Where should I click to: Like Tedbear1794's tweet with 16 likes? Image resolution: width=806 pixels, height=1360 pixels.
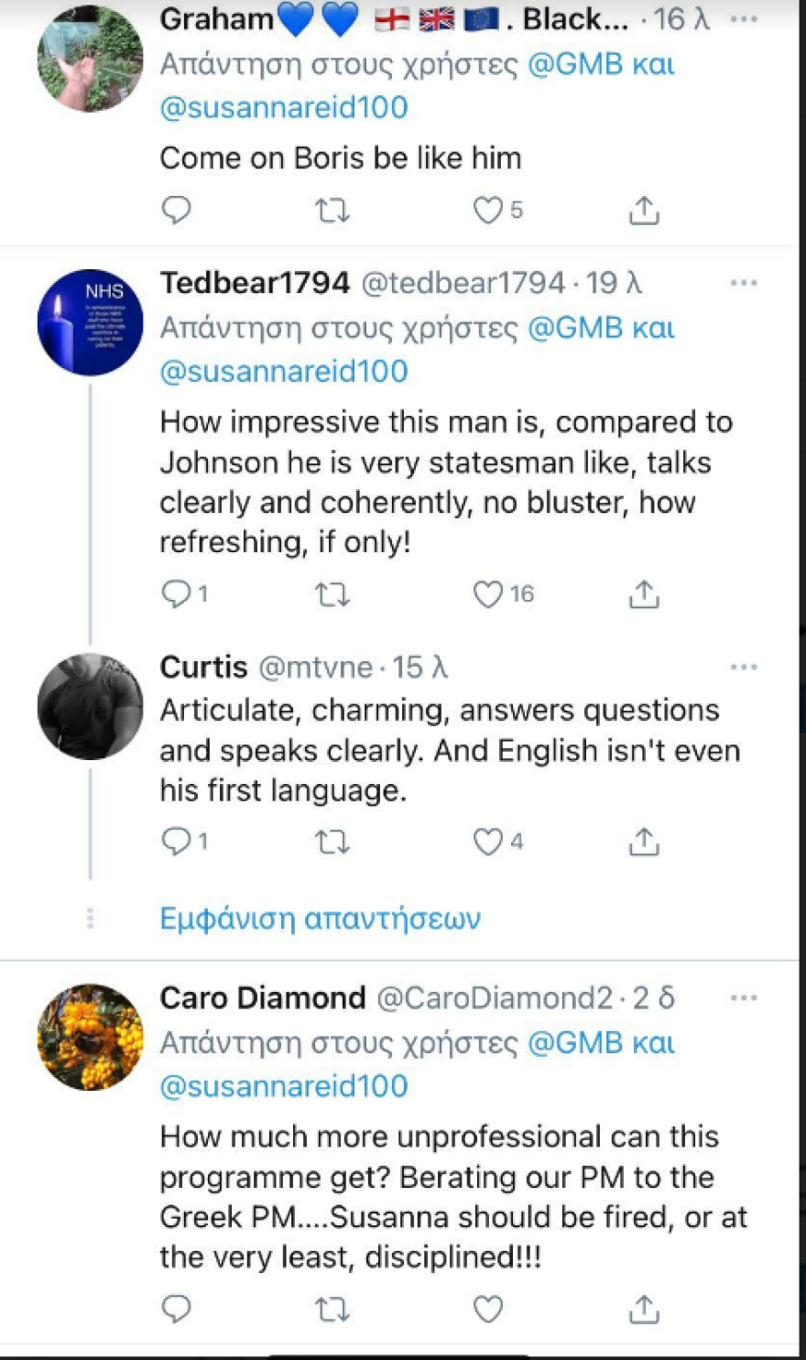point(488,594)
